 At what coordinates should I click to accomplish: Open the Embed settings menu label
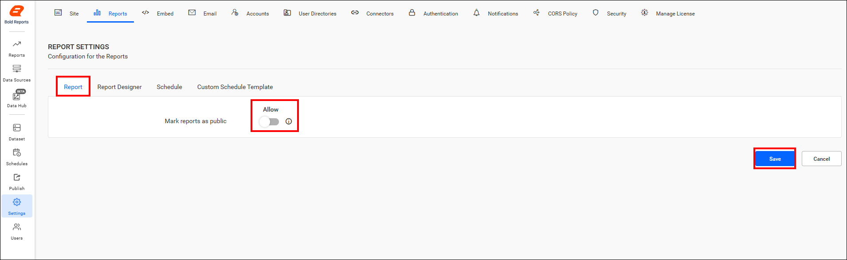165,14
